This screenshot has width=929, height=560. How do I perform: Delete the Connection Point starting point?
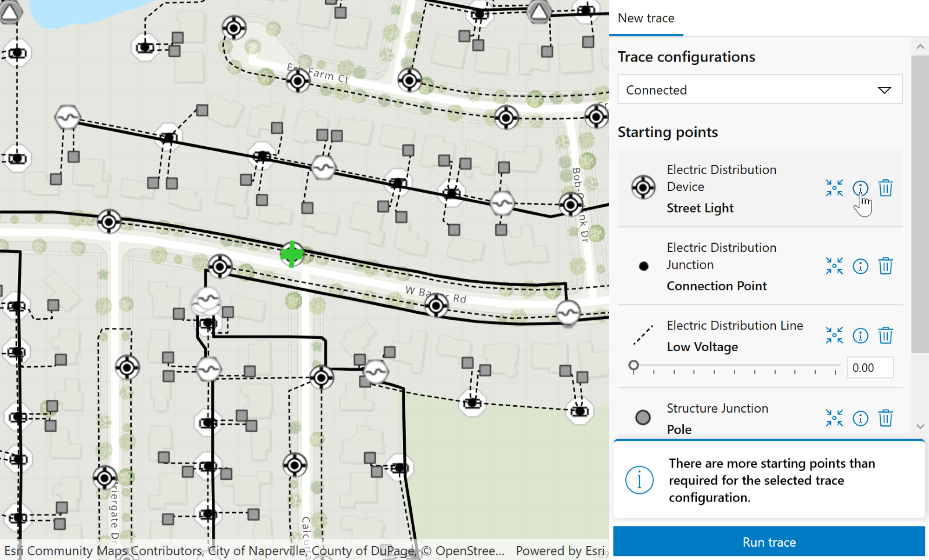(885, 266)
